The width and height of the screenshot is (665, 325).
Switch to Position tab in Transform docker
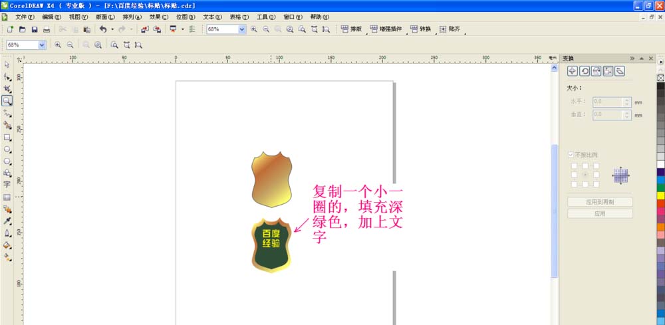point(572,70)
